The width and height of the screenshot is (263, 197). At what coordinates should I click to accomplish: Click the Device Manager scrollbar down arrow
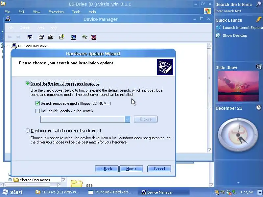click(209, 150)
